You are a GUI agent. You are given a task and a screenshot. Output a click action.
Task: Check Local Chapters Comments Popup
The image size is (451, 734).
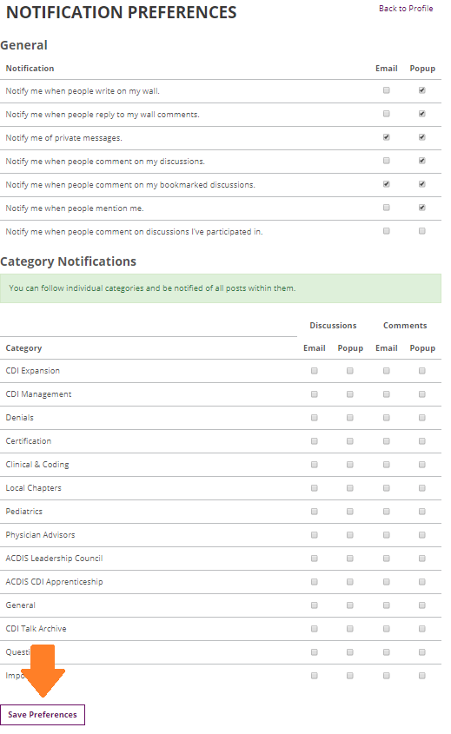[422, 488]
